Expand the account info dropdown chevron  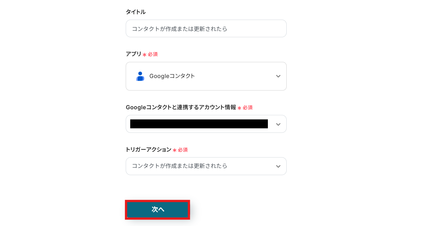278,124
